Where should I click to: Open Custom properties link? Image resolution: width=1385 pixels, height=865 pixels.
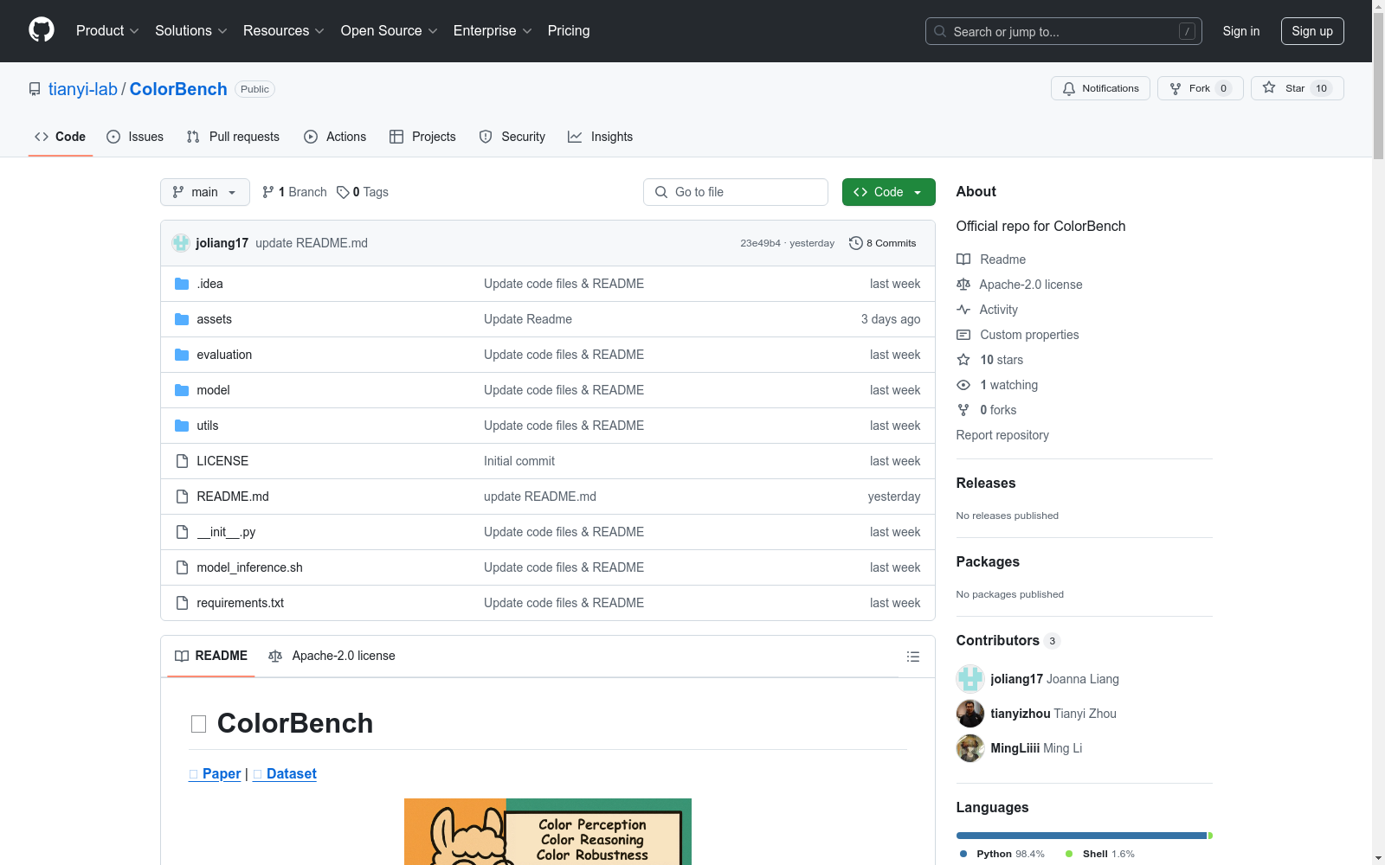pyautogui.click(x=1018, y=335)
